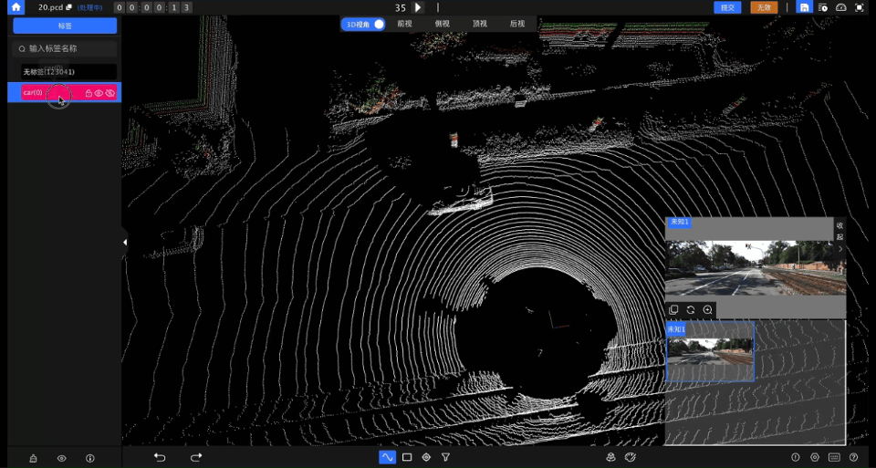This screenshot has height=468, width=876.
Task: Select the polyline drawing tool
Action: click(x=387, y=457)
